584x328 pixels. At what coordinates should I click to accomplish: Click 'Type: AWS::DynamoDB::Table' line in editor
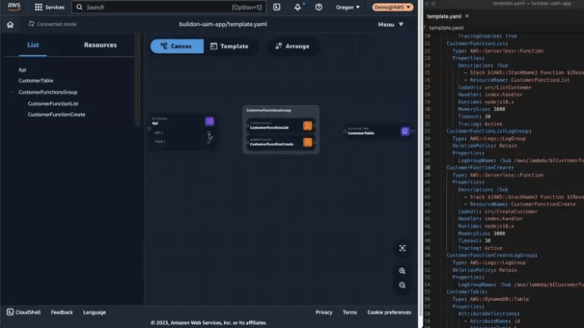490,299
